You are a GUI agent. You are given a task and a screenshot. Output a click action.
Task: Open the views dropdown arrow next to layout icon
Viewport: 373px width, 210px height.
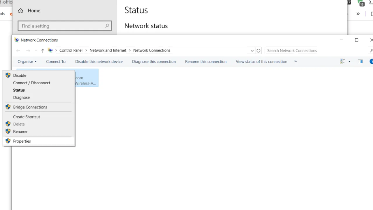[x=349, y=62]
